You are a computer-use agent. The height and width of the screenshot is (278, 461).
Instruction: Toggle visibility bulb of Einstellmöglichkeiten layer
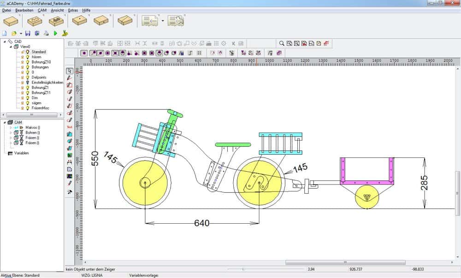(x=28, y=82)
